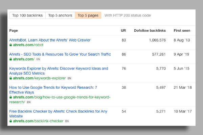The height and width of the screenshot is (135, 203).
Task: Visit ahrefs.com/backlink-checker URL link
Action: click(x=38, y=121)
